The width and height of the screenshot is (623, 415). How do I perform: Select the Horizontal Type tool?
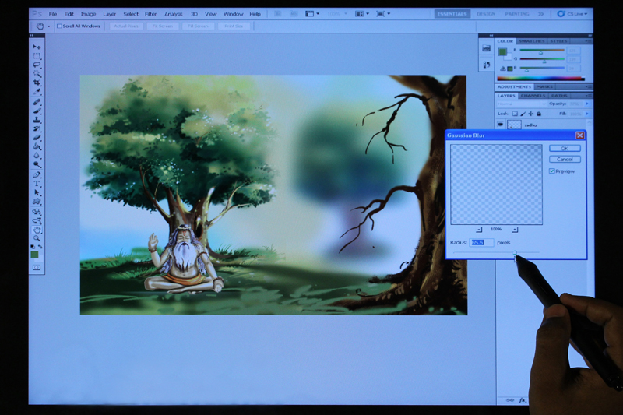point(37,184)
